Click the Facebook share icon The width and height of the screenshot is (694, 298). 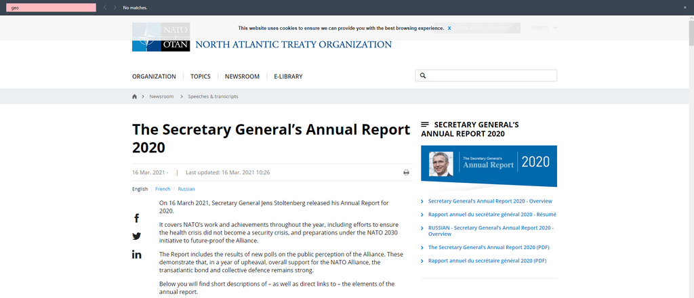136,218
